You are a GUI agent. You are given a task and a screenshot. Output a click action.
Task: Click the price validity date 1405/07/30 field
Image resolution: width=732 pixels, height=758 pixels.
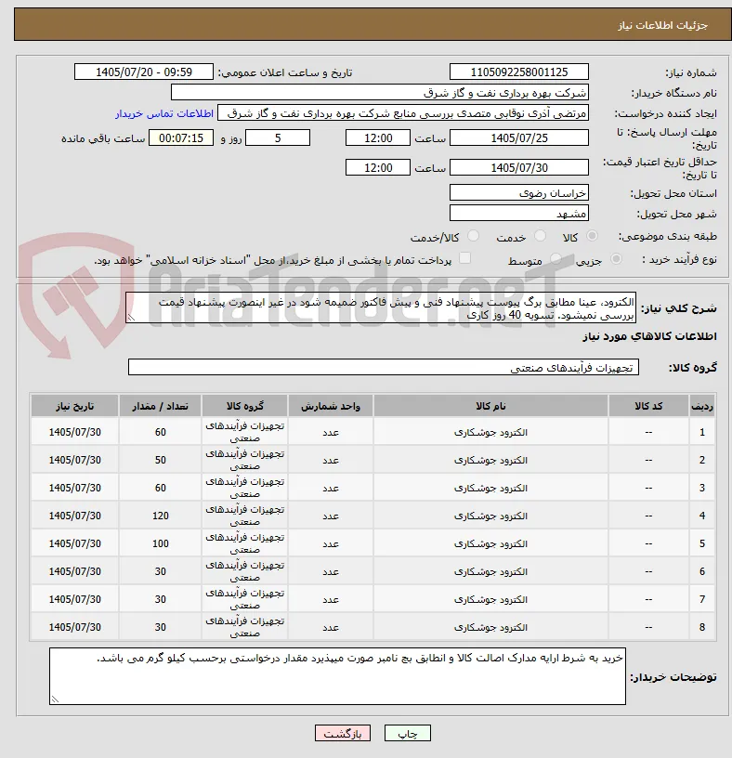(x=519, y=168)
